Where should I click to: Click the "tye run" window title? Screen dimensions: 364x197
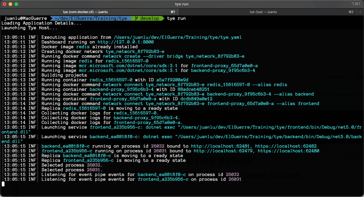(x=182, y=4)
